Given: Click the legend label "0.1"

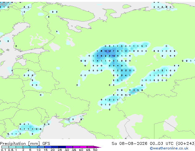Looking at the screenshot, I should tap(3, 150).
